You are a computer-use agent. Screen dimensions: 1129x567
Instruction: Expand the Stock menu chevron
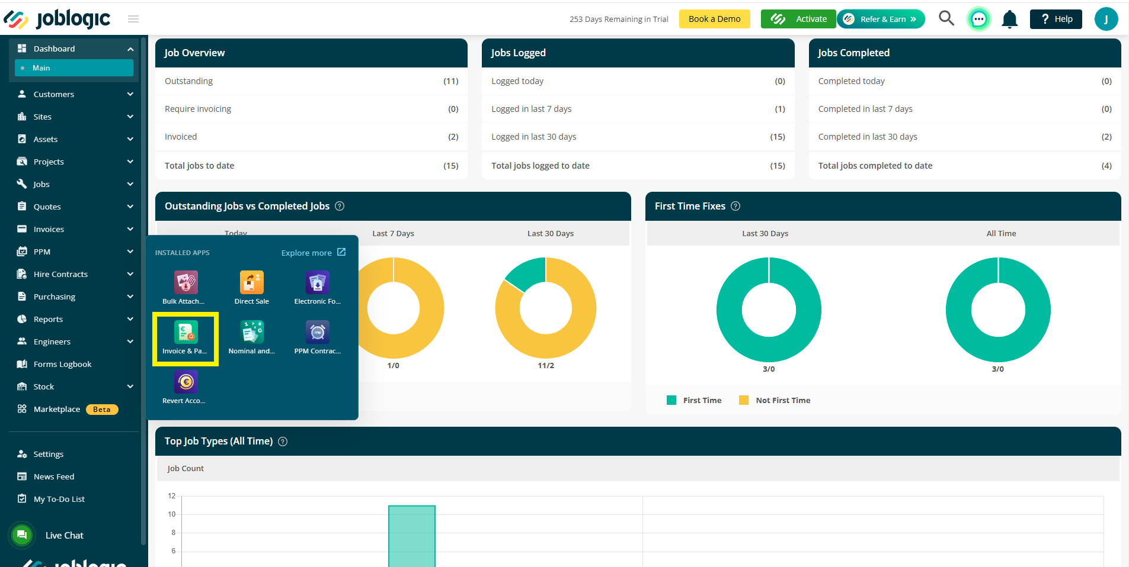point(130,386)
